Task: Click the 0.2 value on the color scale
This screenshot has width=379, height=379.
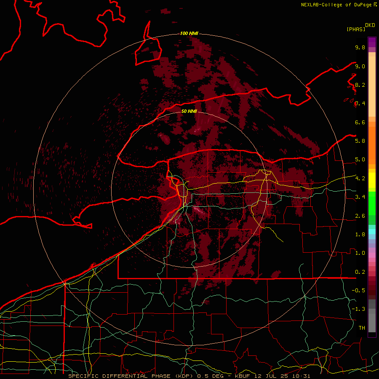Action: 360,272
